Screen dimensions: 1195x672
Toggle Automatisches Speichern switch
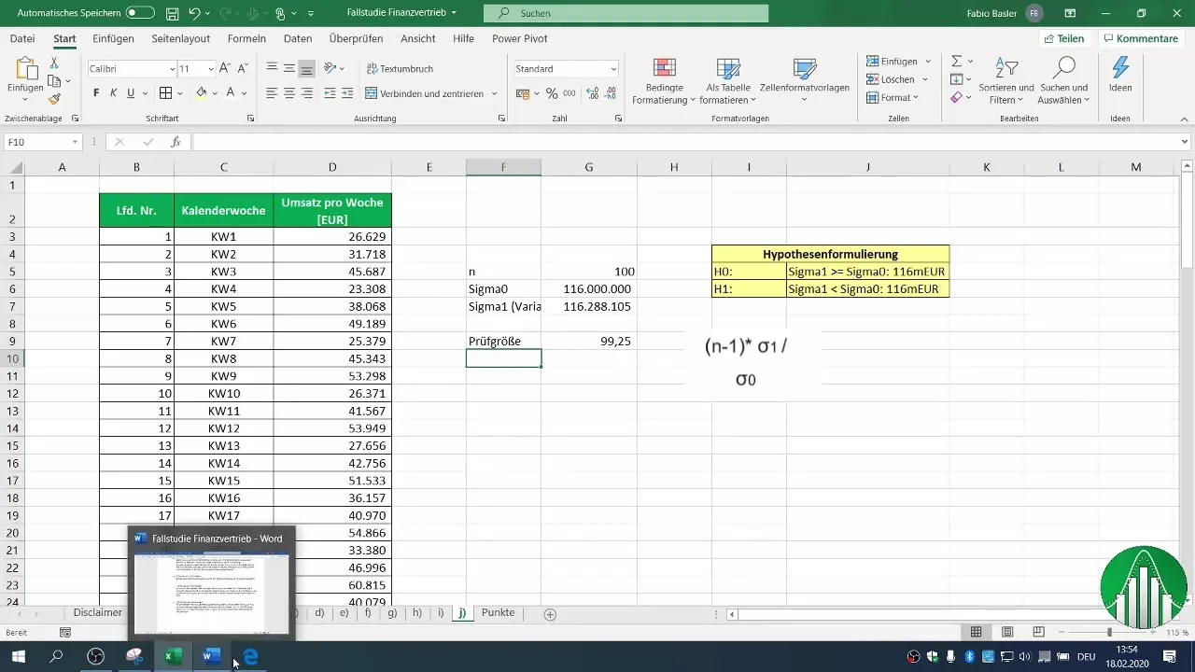point(140,14)
